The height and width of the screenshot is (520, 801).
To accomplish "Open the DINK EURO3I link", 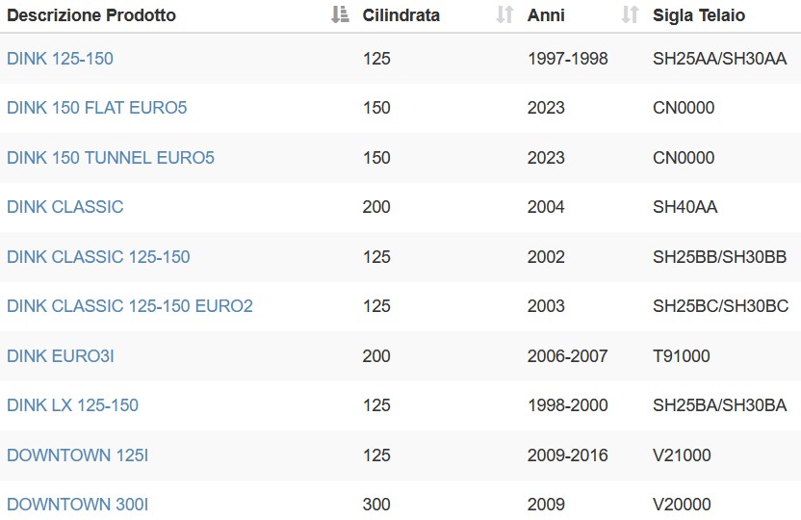I will 61,356.
